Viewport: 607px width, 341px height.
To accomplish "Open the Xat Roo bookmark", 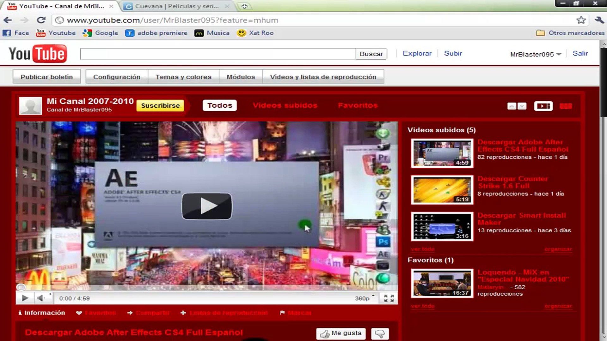I will coord(255,33).
